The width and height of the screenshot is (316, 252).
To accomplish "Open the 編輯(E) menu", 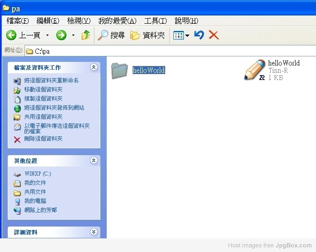I will coord(48,21).
